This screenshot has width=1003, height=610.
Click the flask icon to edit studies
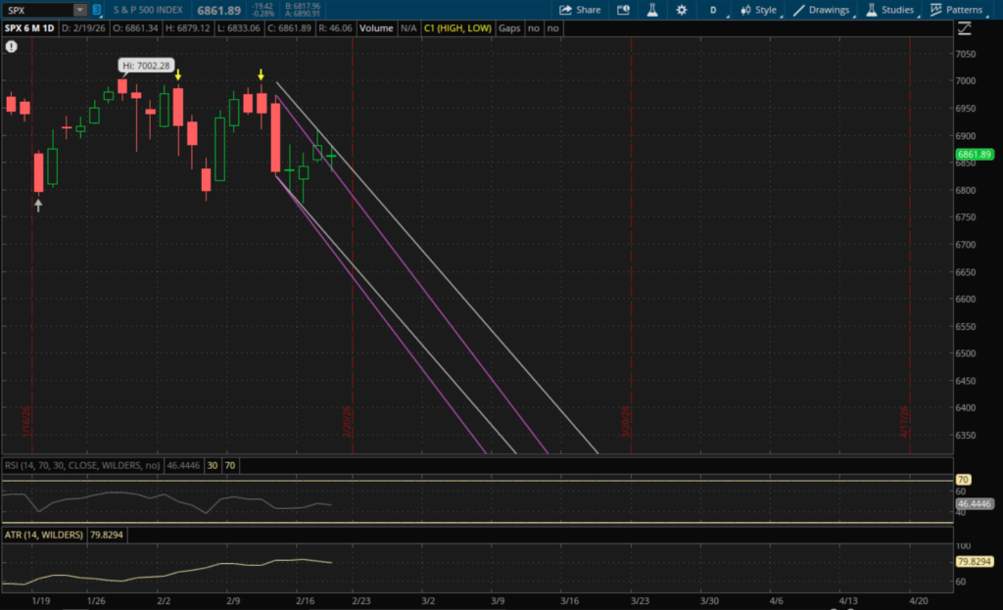click(650, 10)
